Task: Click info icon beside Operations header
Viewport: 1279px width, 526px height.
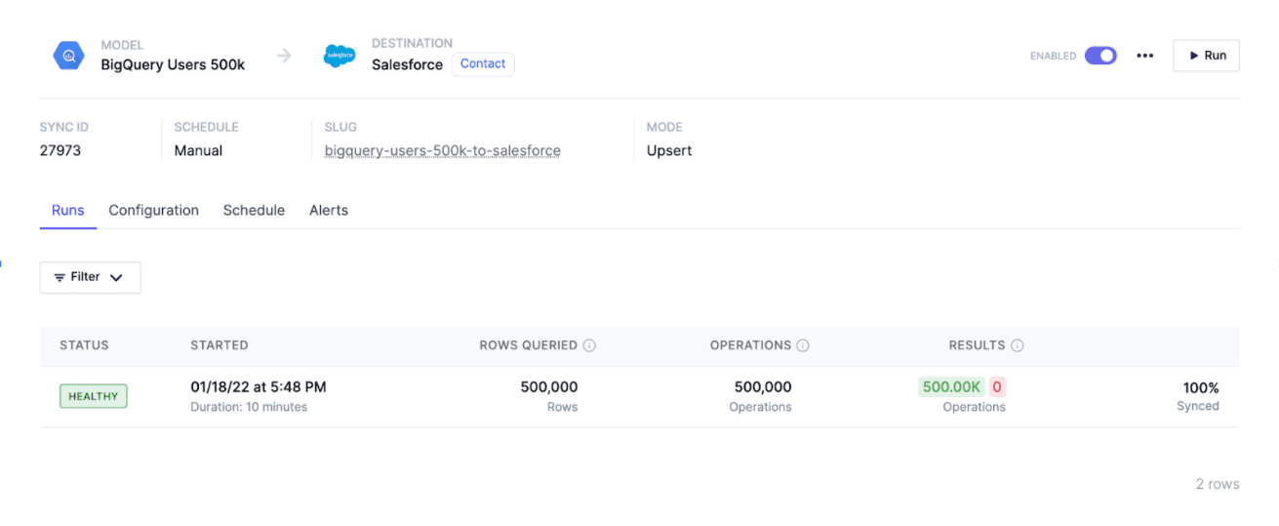Action: point(803,345)
